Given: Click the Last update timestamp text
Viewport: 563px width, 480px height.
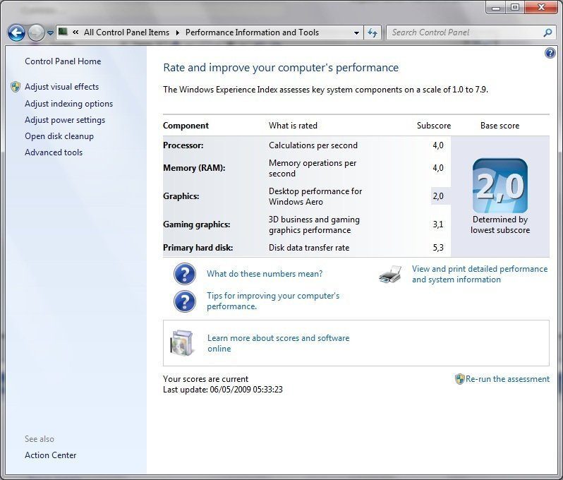Looking at the screenshot, I should [223, 390].
